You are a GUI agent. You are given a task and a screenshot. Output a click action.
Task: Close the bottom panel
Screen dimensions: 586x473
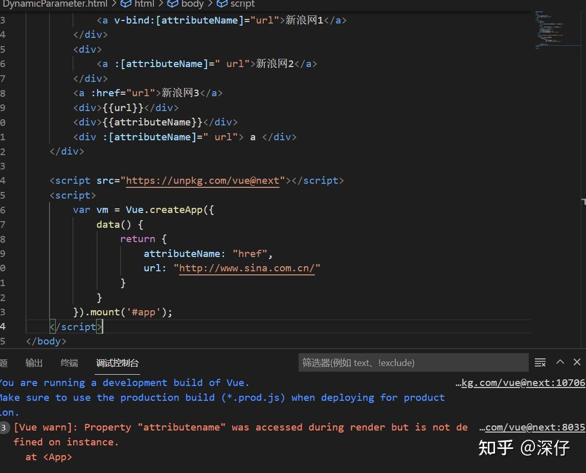click(577, 362)
